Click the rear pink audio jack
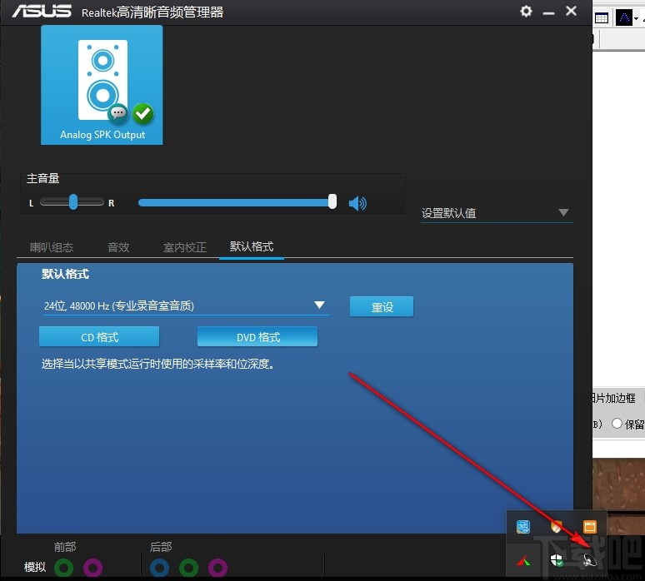Image resolution: width=645 pixels, height=581 pixels. pos(218,569)
